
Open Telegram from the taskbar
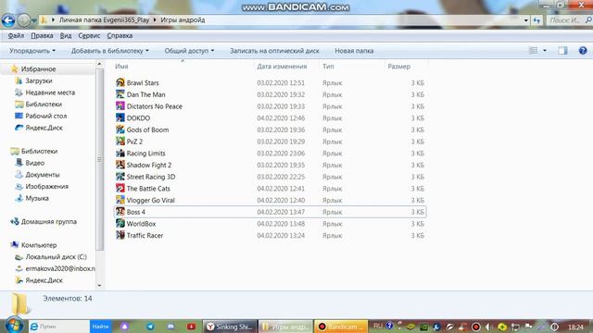click(x=150, y=327)
